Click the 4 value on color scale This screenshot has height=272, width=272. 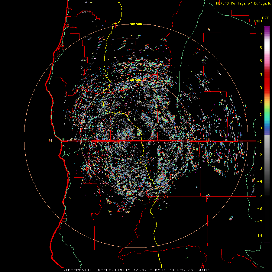(261, 74)
